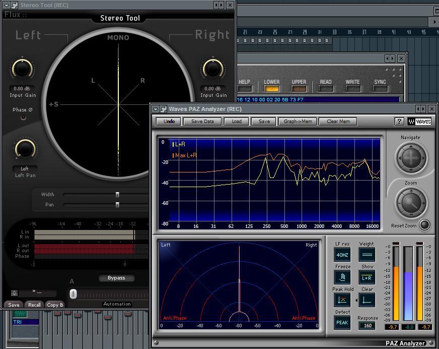Image resolution: width=439 pixels, height=349 pixels.
Task: Click the left peak readout -9.7
Action: (393, 327)
